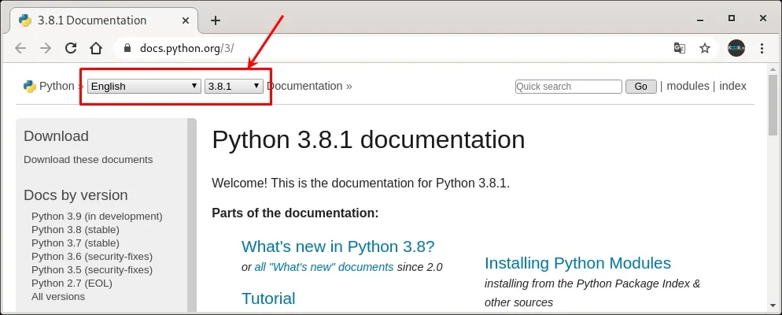Viewport: 782px width, 315px height.
Task: Open the All versions link
Action: [58, 297]
